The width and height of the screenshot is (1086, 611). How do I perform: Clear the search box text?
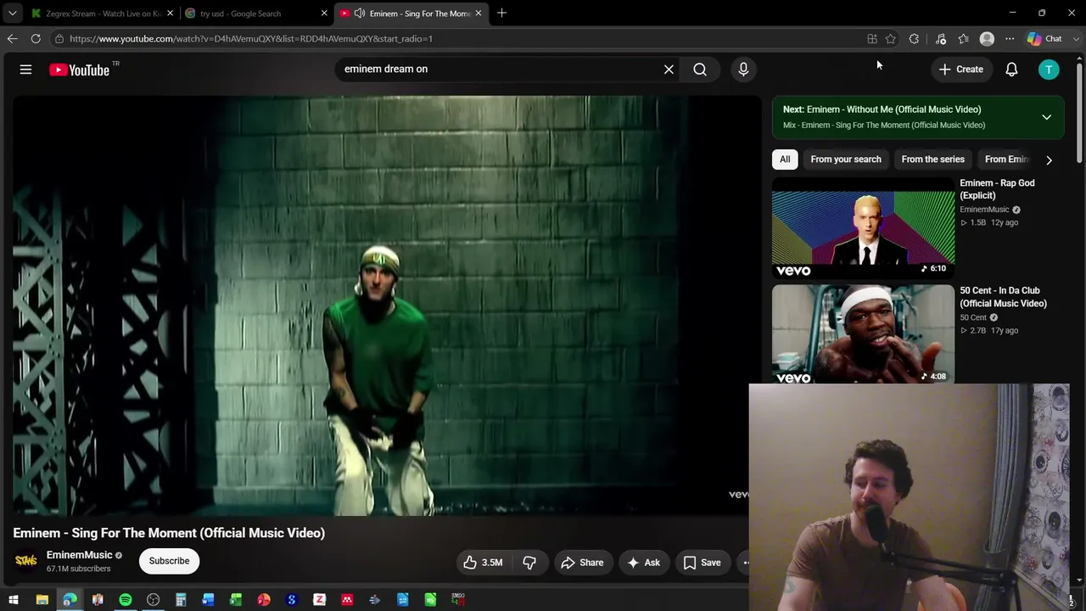(669, 70)
